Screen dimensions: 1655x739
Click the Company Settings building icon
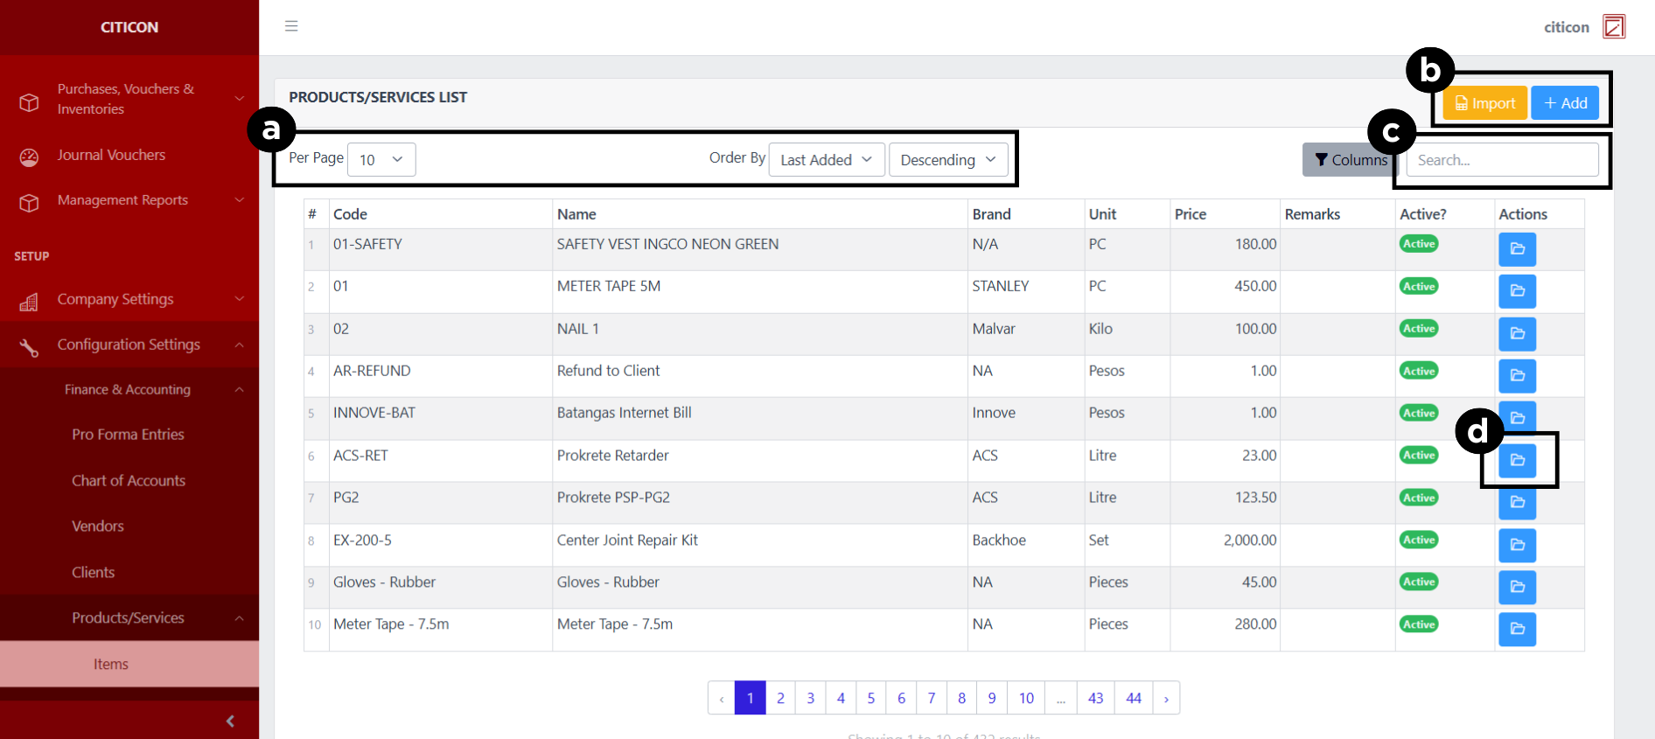click(x=29, y=302)
